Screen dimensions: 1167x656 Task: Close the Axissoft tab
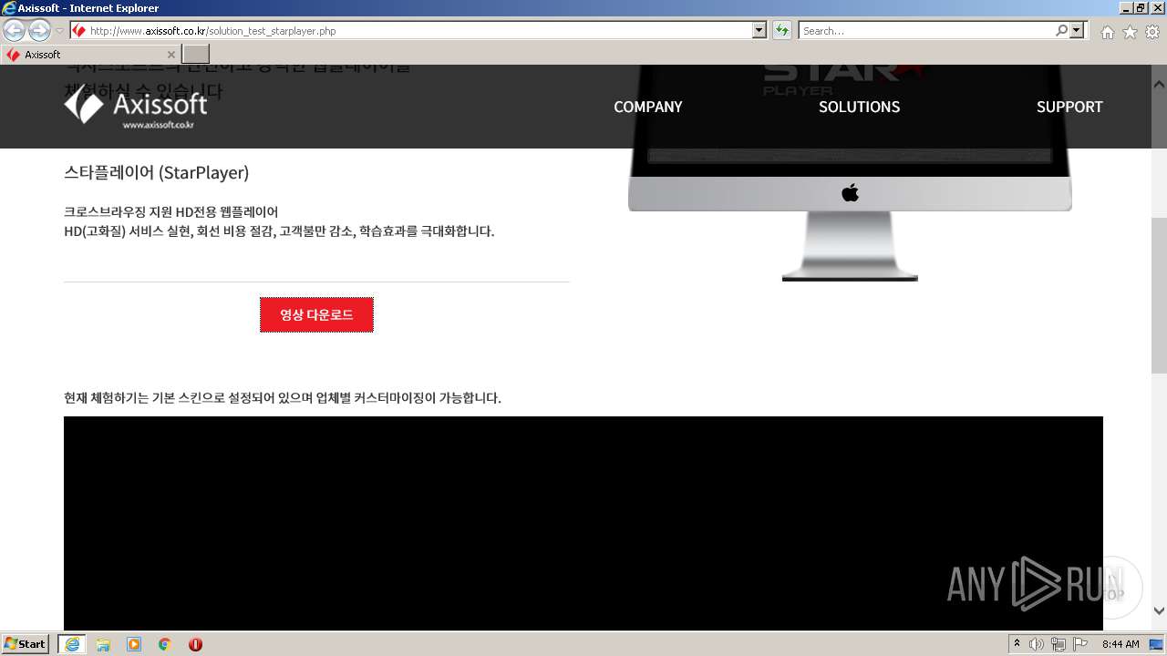pyautogui.click(x=170, y=55)
